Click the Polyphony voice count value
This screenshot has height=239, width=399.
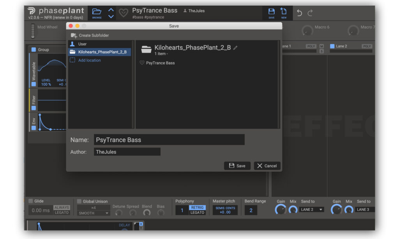(182, 210)
